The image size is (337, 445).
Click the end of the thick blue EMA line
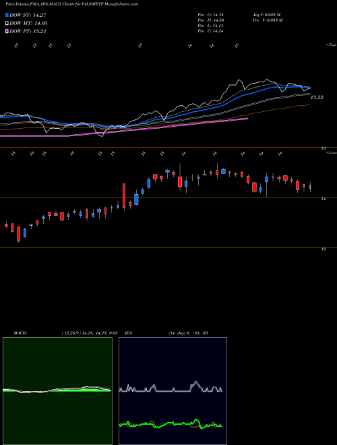tap(309, 88)
